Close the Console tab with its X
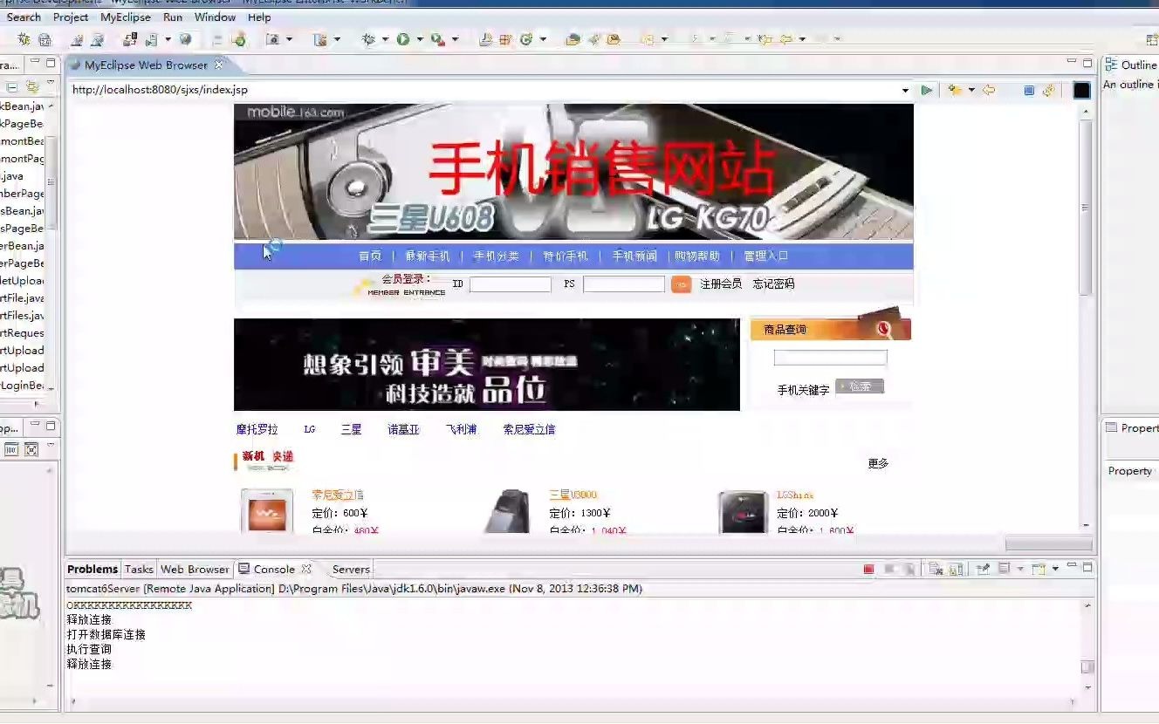 point(305,569)
